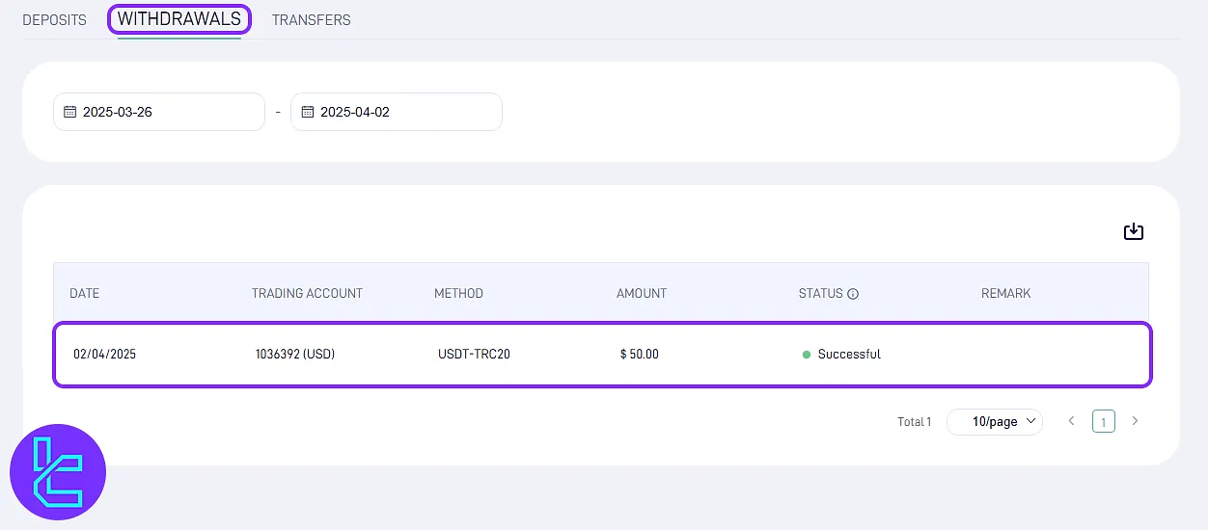The image size is (1208, 530).
Task: Select the Withdrawals tab
Action: pyautogui.click(x=179, y=19)
